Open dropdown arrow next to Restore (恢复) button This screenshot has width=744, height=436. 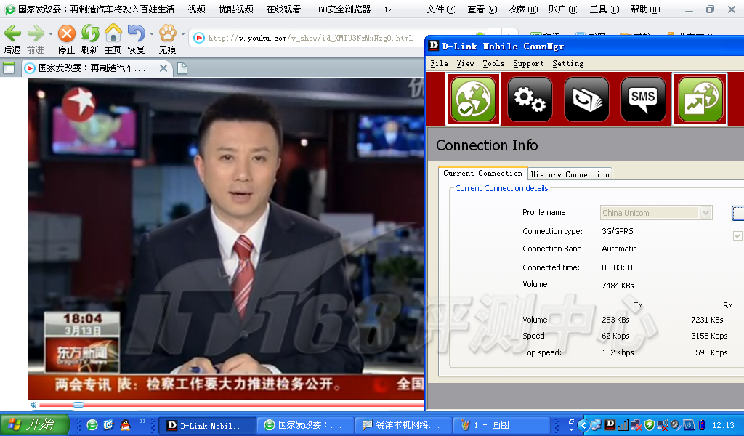[151, 34]
